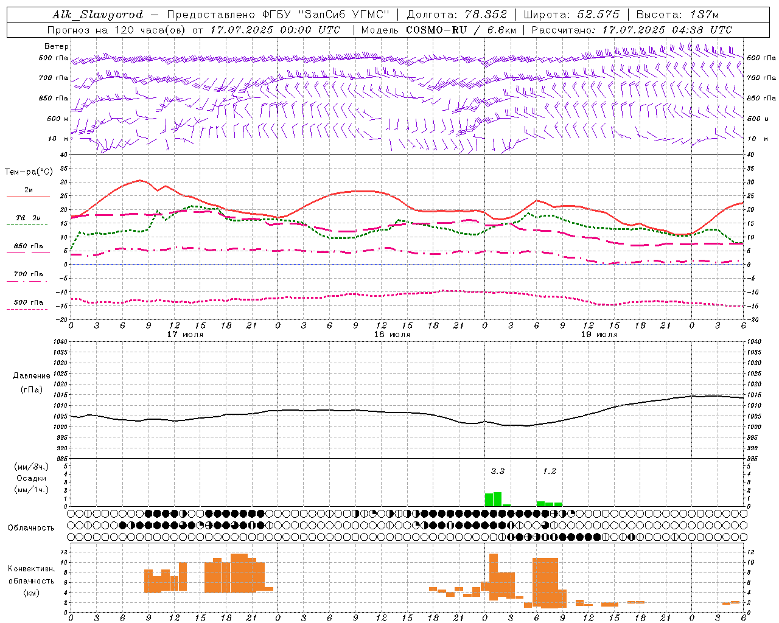Click the solid red '2м' legend line
This screenshot has height=623, width=779.
pyautogui.click(x=28, y=197)
